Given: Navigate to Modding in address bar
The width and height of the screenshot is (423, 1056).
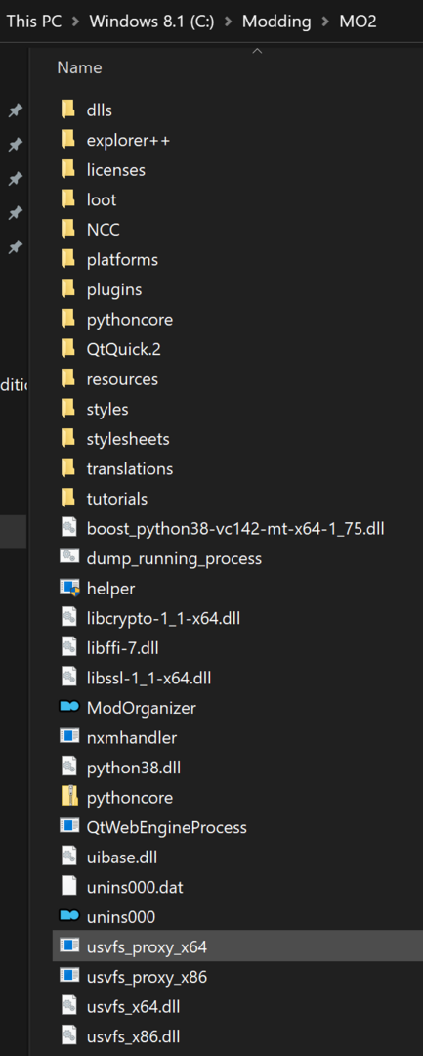Looking at the screenshot, I should tap(276, 22).
